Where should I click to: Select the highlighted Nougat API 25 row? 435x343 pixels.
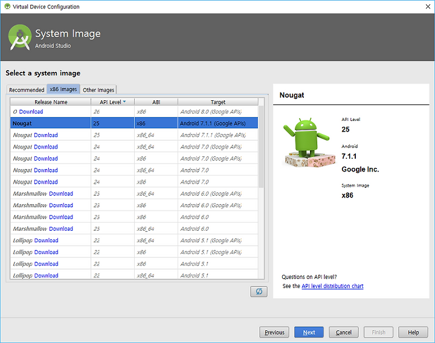[x=134, y=123]
